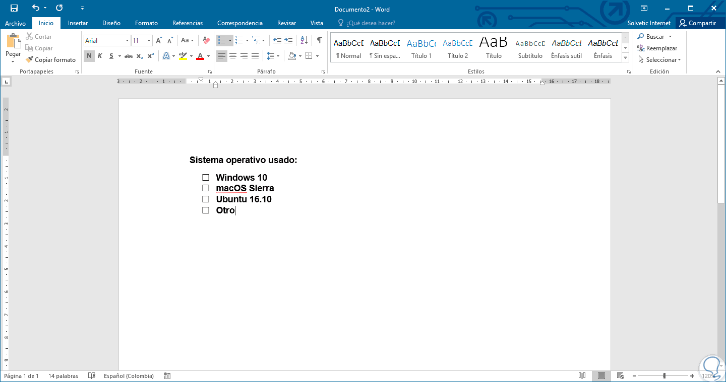Image resolution: width=726 pixels, height=382 pixels.
Task: Sort the selected text alphabetically
Action: coord(304,40)
